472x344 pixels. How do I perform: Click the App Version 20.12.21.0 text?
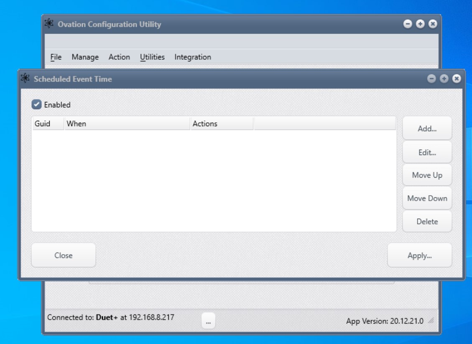tap(385, 321)
